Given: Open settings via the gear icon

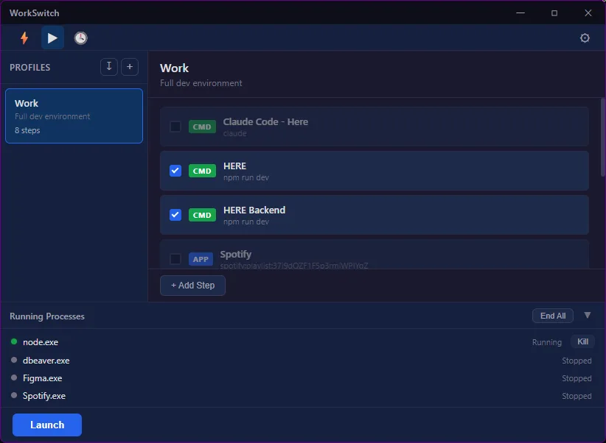Looking at the screenshot, I should [585, 38].
